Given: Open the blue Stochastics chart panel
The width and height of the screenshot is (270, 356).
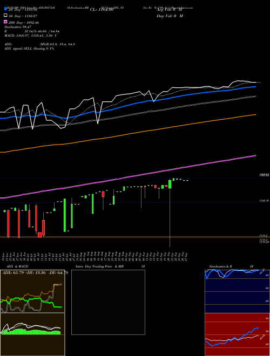Looking at the screenshot, I should pyautogui.click(x=237, y=291).
